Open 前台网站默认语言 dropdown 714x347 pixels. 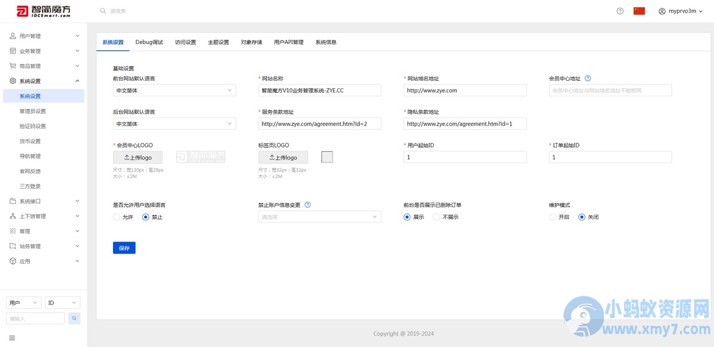[x=174, y=90]
